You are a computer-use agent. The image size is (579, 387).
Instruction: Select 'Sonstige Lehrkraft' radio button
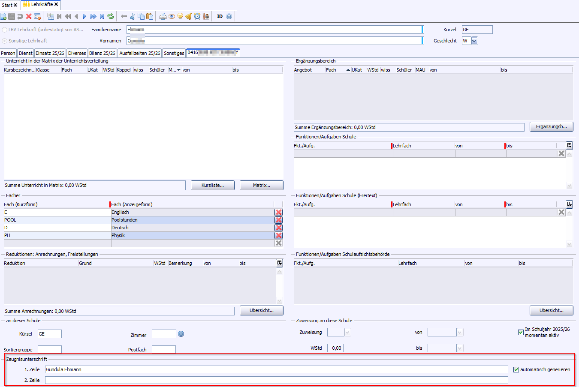tap(5, 41)
